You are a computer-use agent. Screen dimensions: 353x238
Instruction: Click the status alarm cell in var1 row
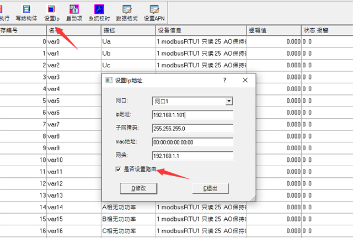(x=327, y=54)
